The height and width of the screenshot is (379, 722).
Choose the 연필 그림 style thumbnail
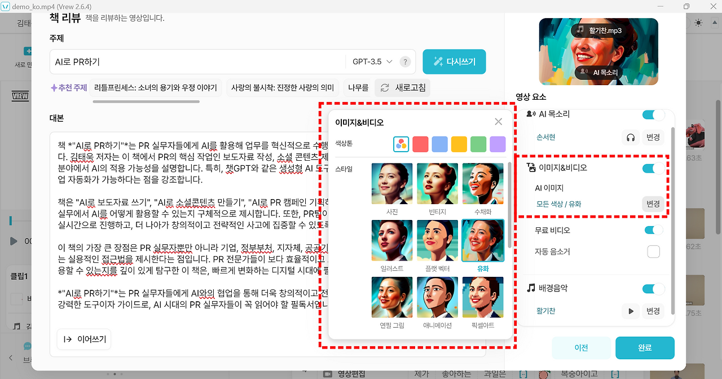392,297
